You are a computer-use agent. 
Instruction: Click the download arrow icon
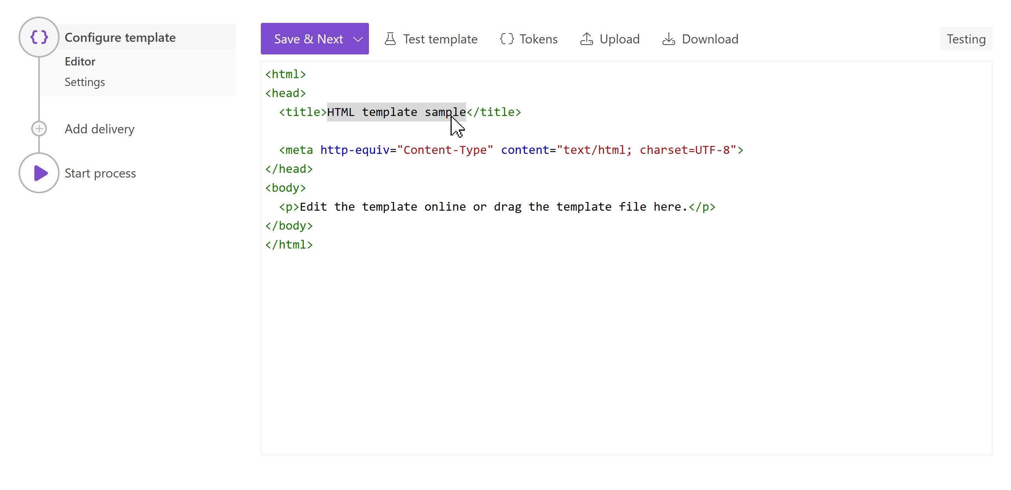pos(668,39)
